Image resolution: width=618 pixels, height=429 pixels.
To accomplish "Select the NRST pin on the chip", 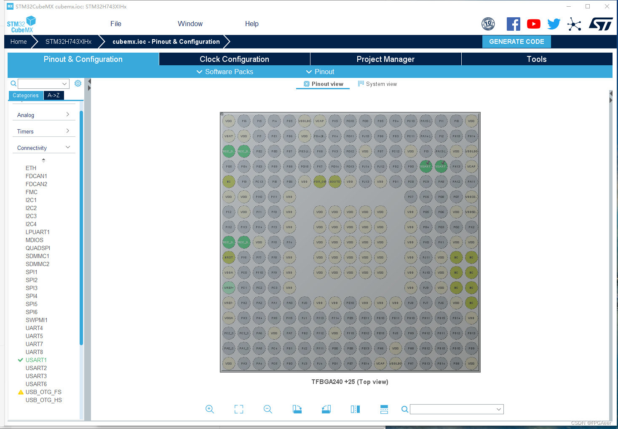I will [x=229, y=257].
